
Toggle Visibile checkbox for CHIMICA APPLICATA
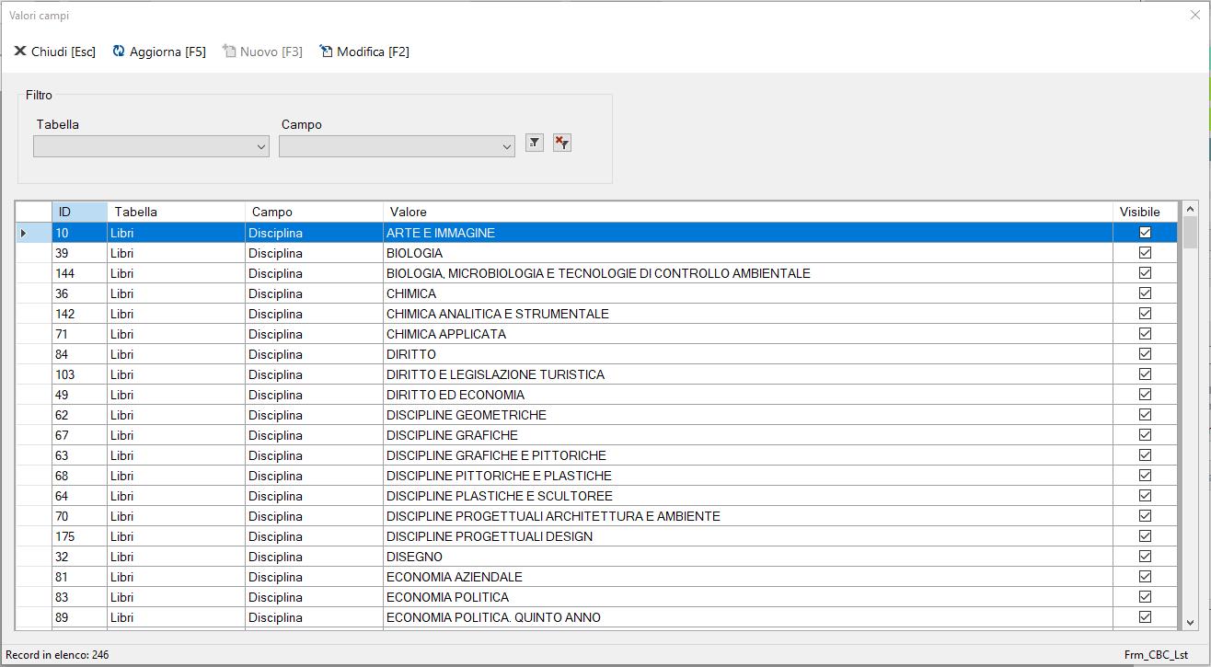coord(1145,334)
